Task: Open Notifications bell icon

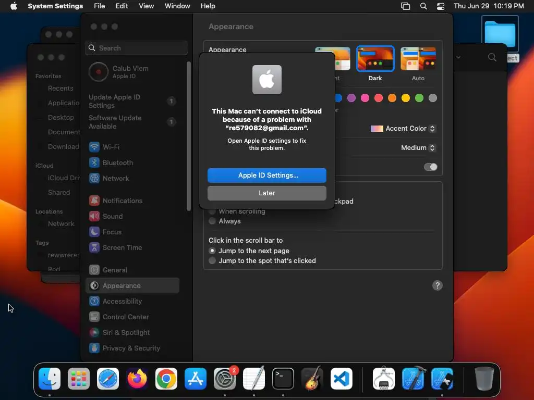Action: (94, 201)
